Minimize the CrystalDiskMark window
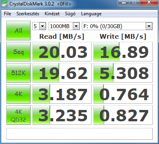 [124, 2]
